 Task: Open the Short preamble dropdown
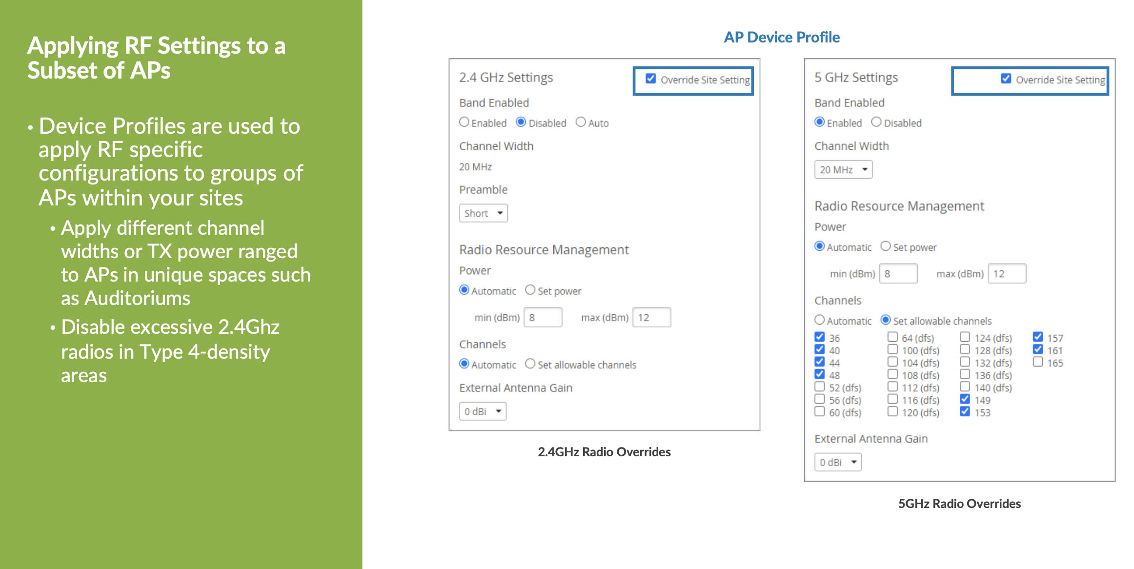[x=483, y=213]
